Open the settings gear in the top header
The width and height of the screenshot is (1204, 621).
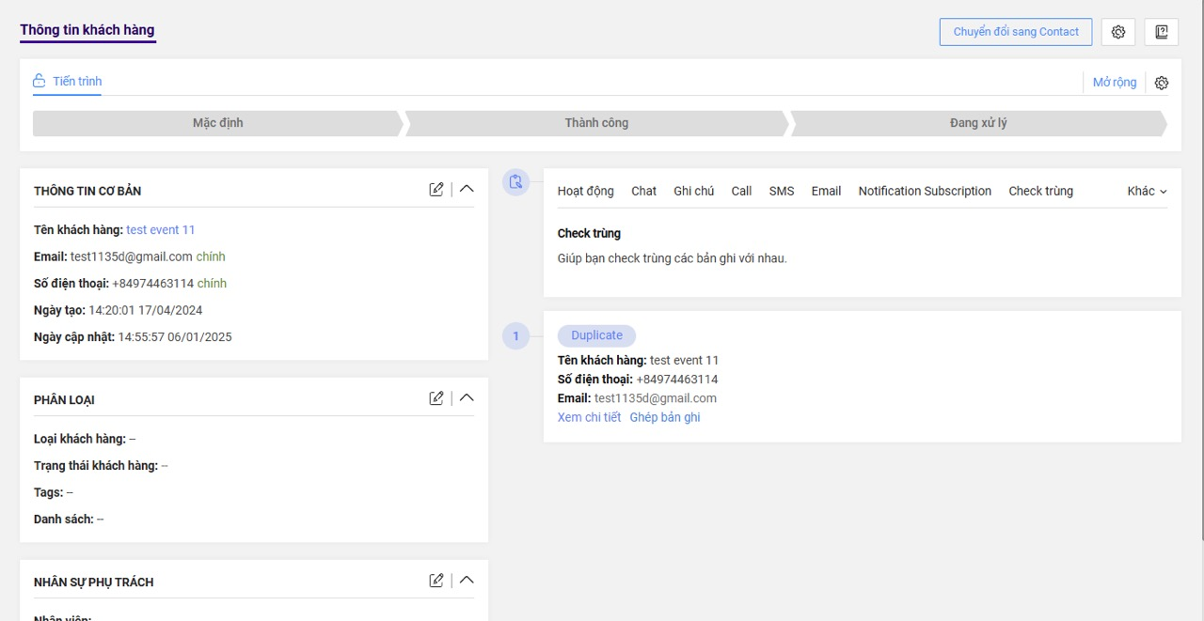click(1118, 32)
